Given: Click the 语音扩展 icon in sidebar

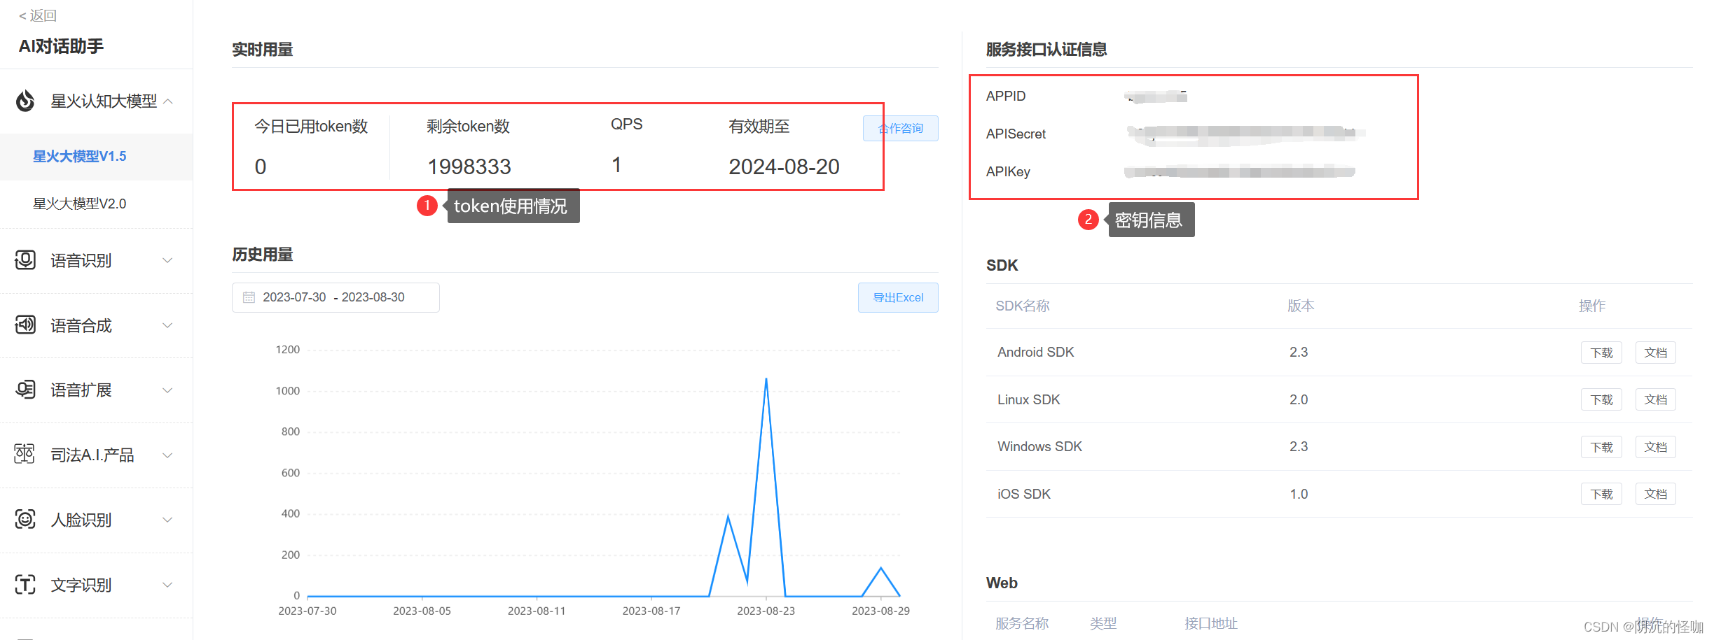Looking at the screenshot, I should (25, 390).
